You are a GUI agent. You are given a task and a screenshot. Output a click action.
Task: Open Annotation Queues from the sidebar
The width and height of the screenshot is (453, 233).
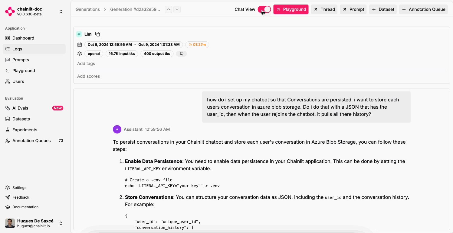pos(31,140)
